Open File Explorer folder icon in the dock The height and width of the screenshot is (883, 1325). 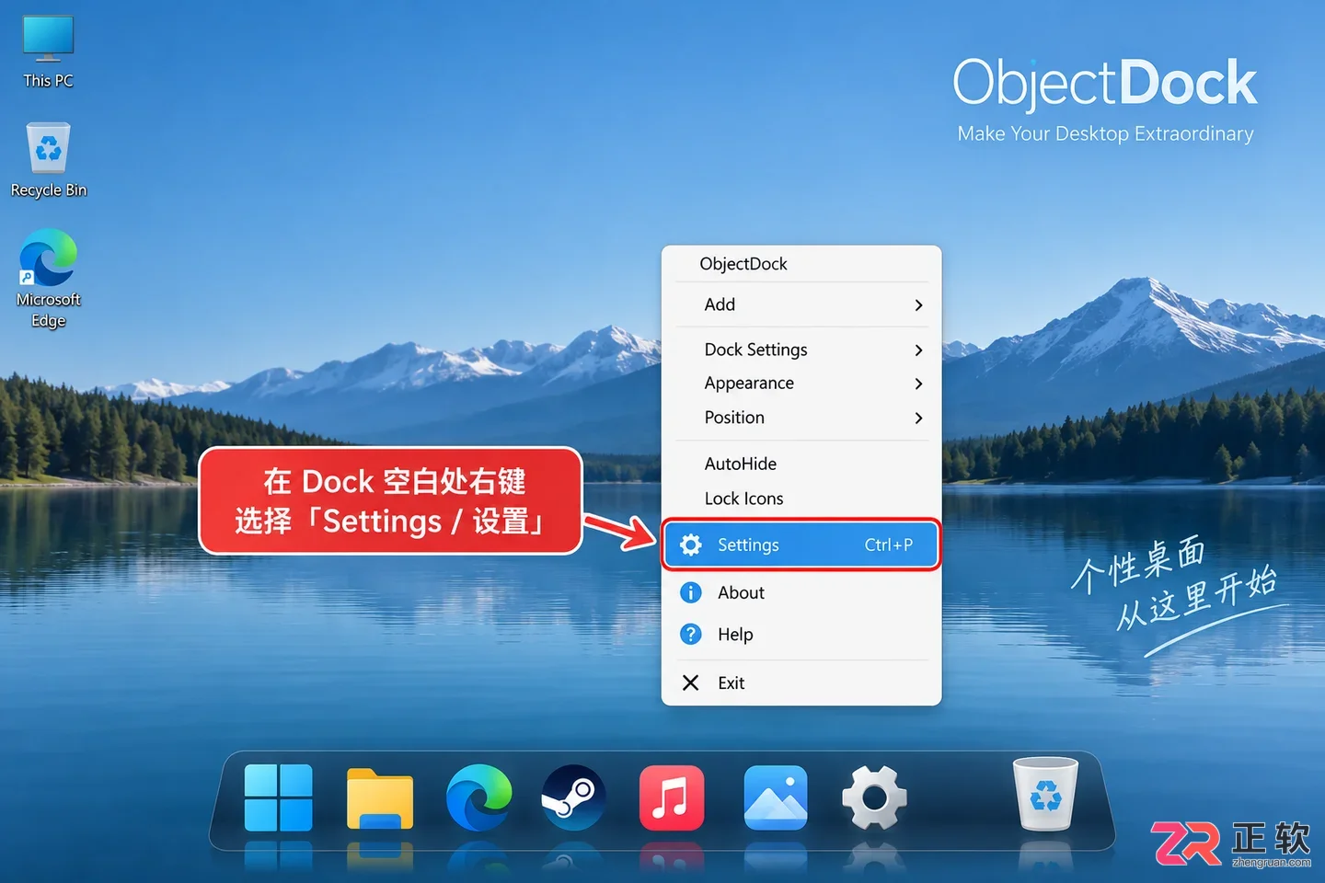click(x=379, y=798)
